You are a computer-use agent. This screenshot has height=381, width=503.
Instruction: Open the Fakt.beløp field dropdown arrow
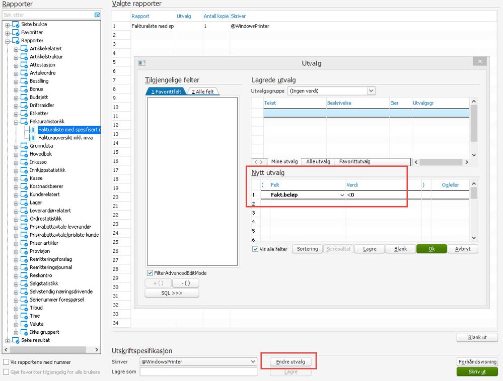click(342, 195)
